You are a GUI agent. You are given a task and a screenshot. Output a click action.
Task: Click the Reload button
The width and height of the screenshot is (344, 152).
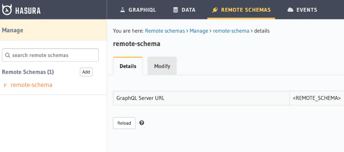coord(124,123)
